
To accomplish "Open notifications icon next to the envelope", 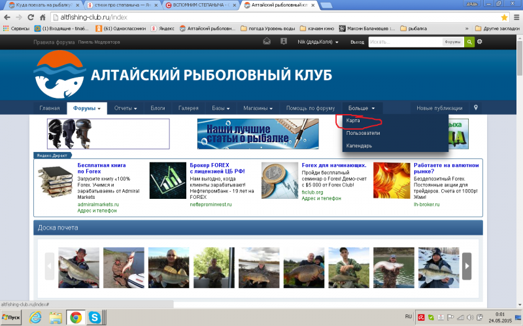I will (284, 42).
